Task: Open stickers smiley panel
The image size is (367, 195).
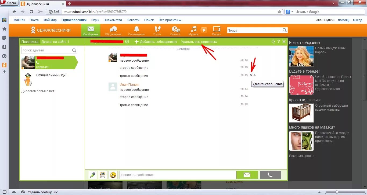Action: pyautogui.click(x=103, y=175)
